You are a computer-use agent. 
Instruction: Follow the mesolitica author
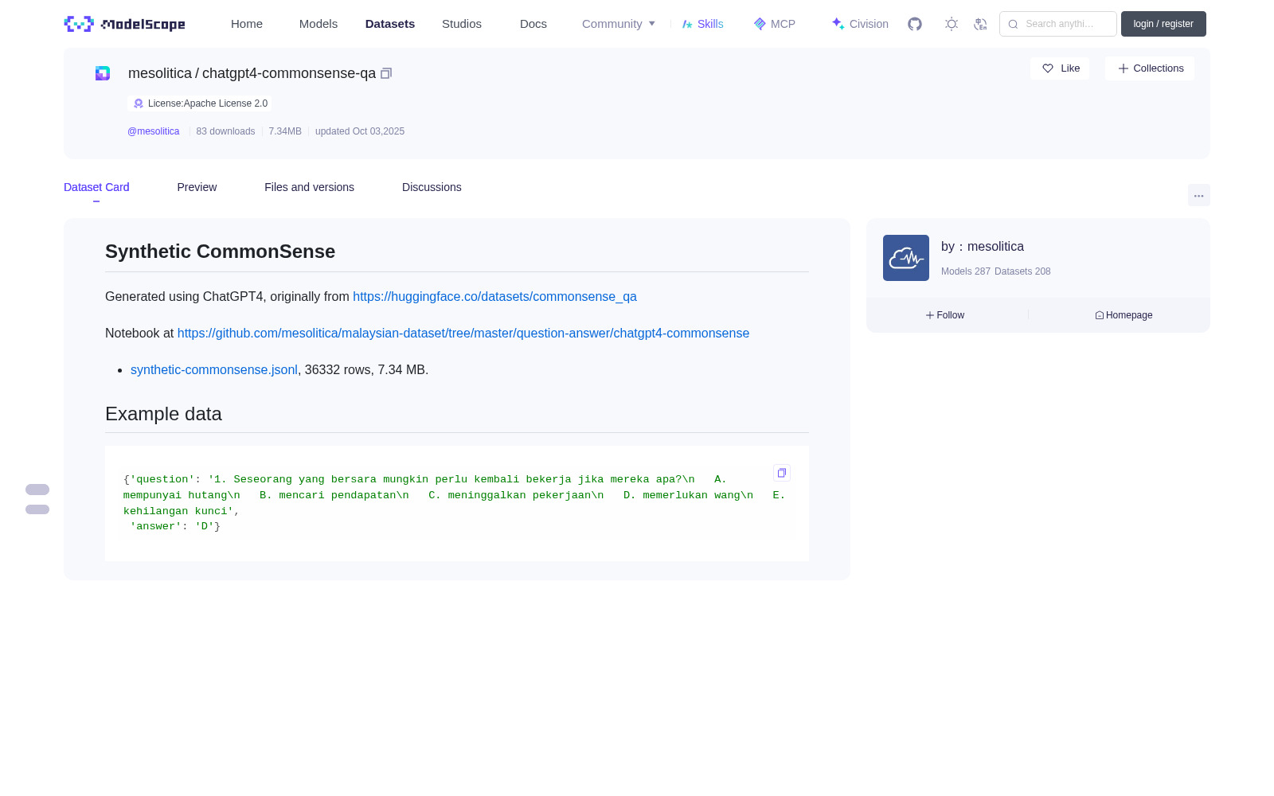click(945, 315)
